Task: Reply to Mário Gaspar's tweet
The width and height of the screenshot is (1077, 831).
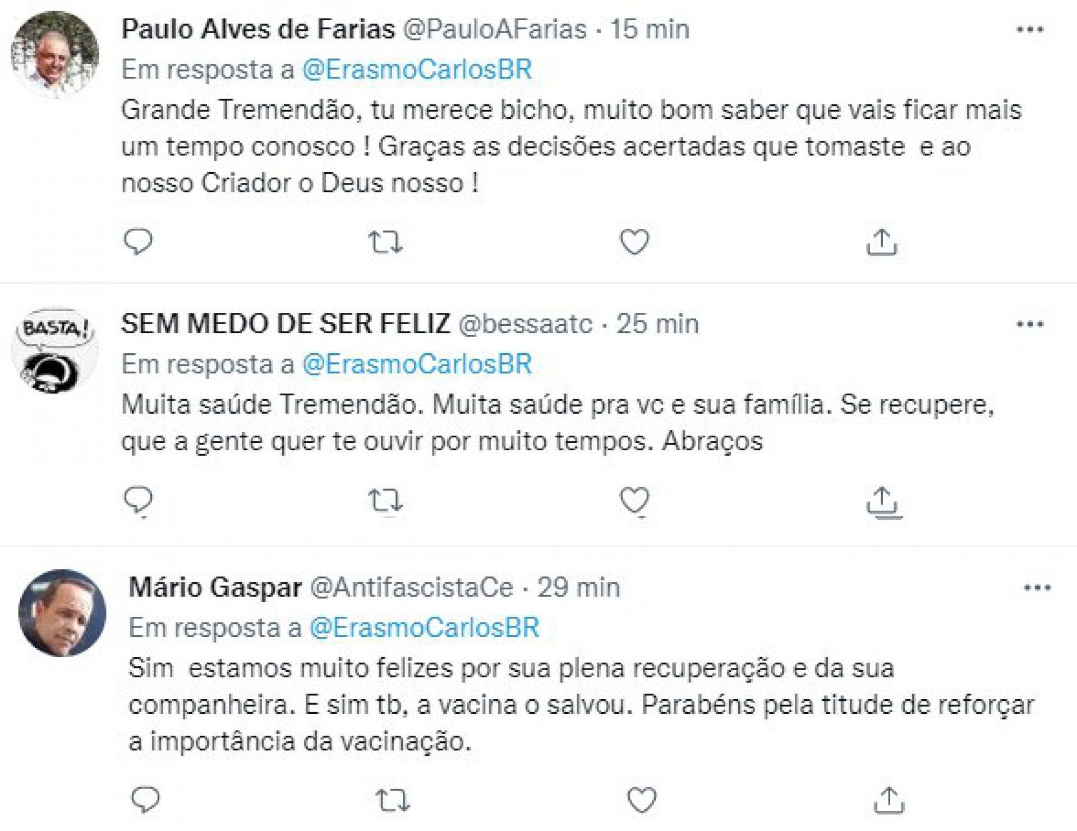Action: point(145,800)
